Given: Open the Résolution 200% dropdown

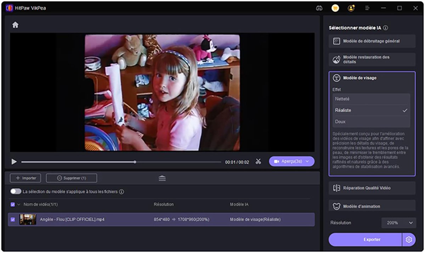Looking at the screenshot, I should [x=398, y=223].
